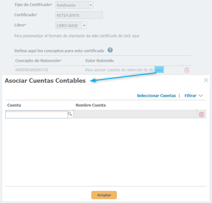Close the Asociar Cuentas Contables dialog
Image resolution: width=212 pixels, height=203 pixels.
click(x=206, y=80)
